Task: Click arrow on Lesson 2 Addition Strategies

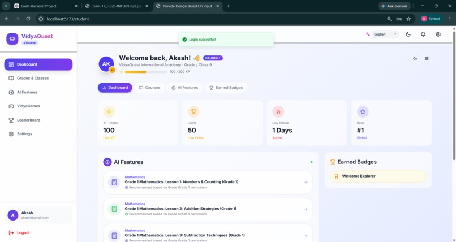Action: coord(306,209)
